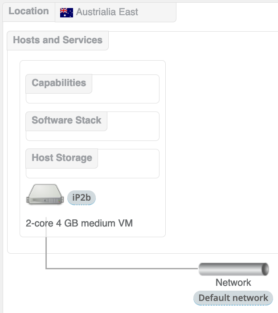
Task: Expand the Host Storage section
Action: 62,158
